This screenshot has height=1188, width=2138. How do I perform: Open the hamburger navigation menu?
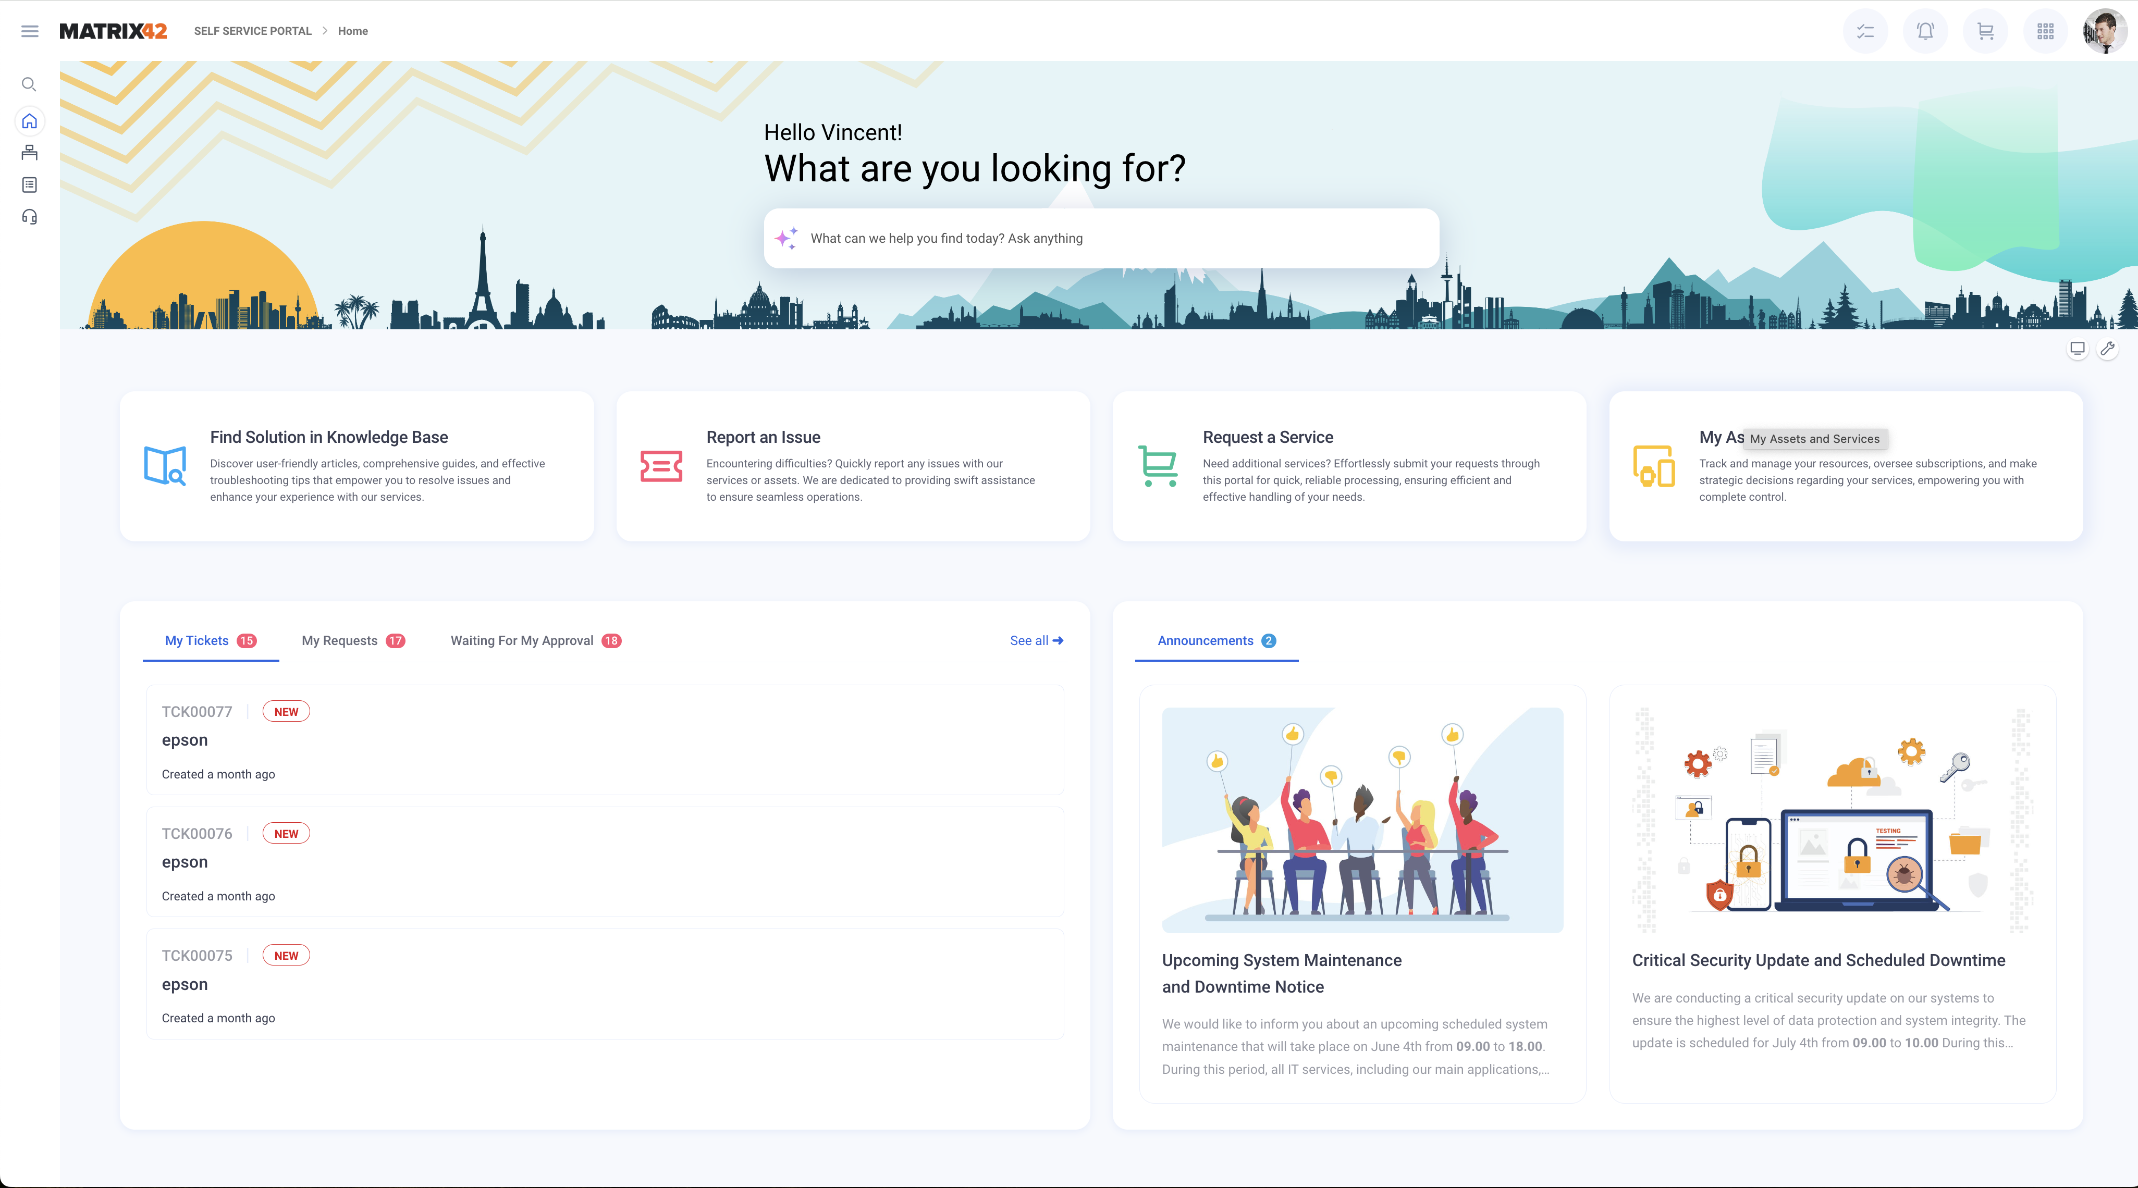click(x=30, y=32)
